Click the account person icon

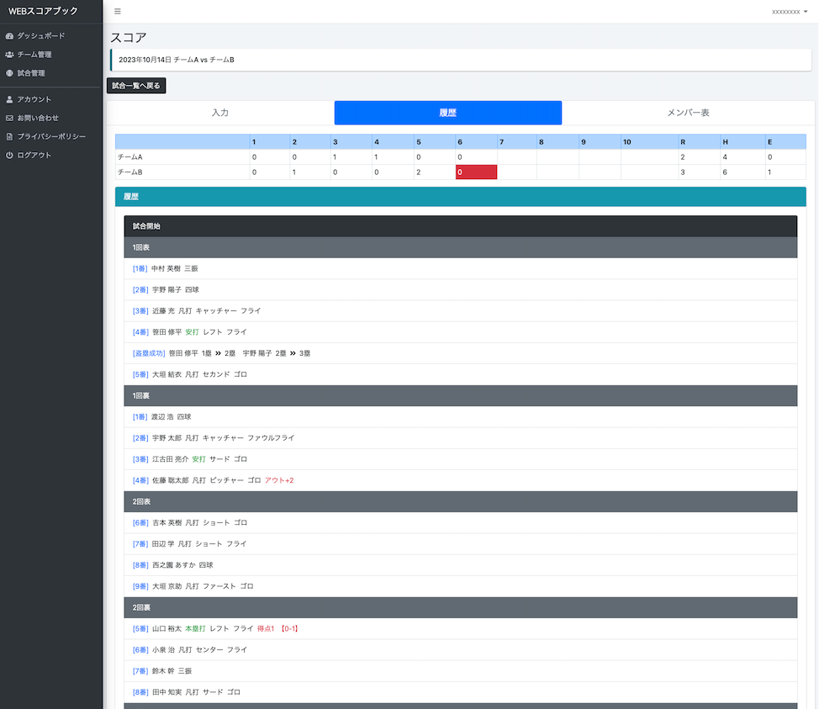[9, 99]
